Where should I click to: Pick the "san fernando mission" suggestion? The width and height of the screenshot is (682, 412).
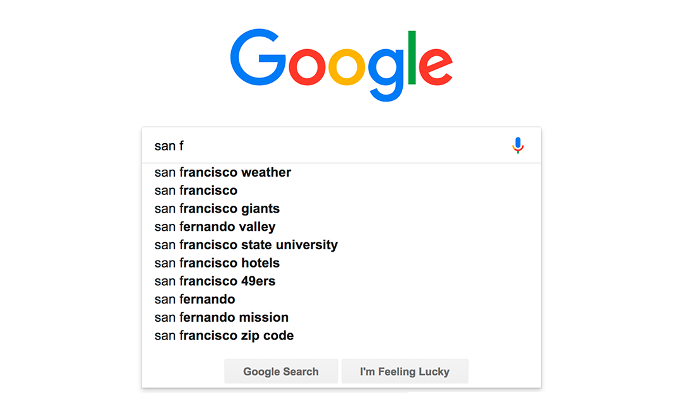click(x=221, y=317)
